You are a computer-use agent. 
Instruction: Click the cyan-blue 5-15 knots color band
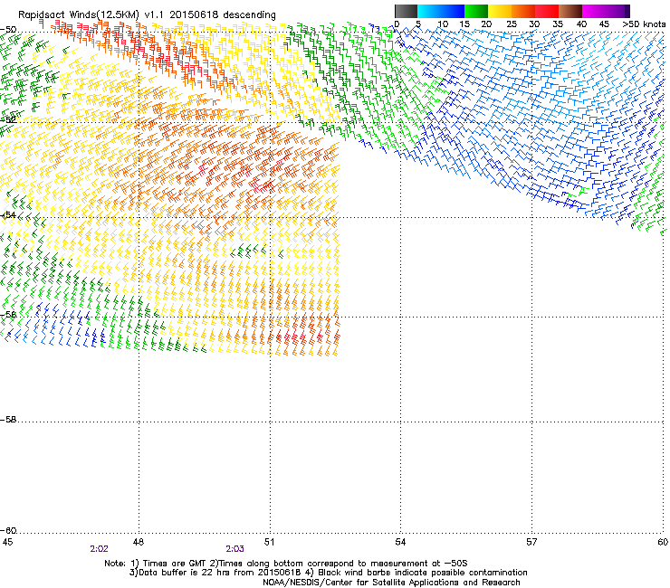pos(441,11)
